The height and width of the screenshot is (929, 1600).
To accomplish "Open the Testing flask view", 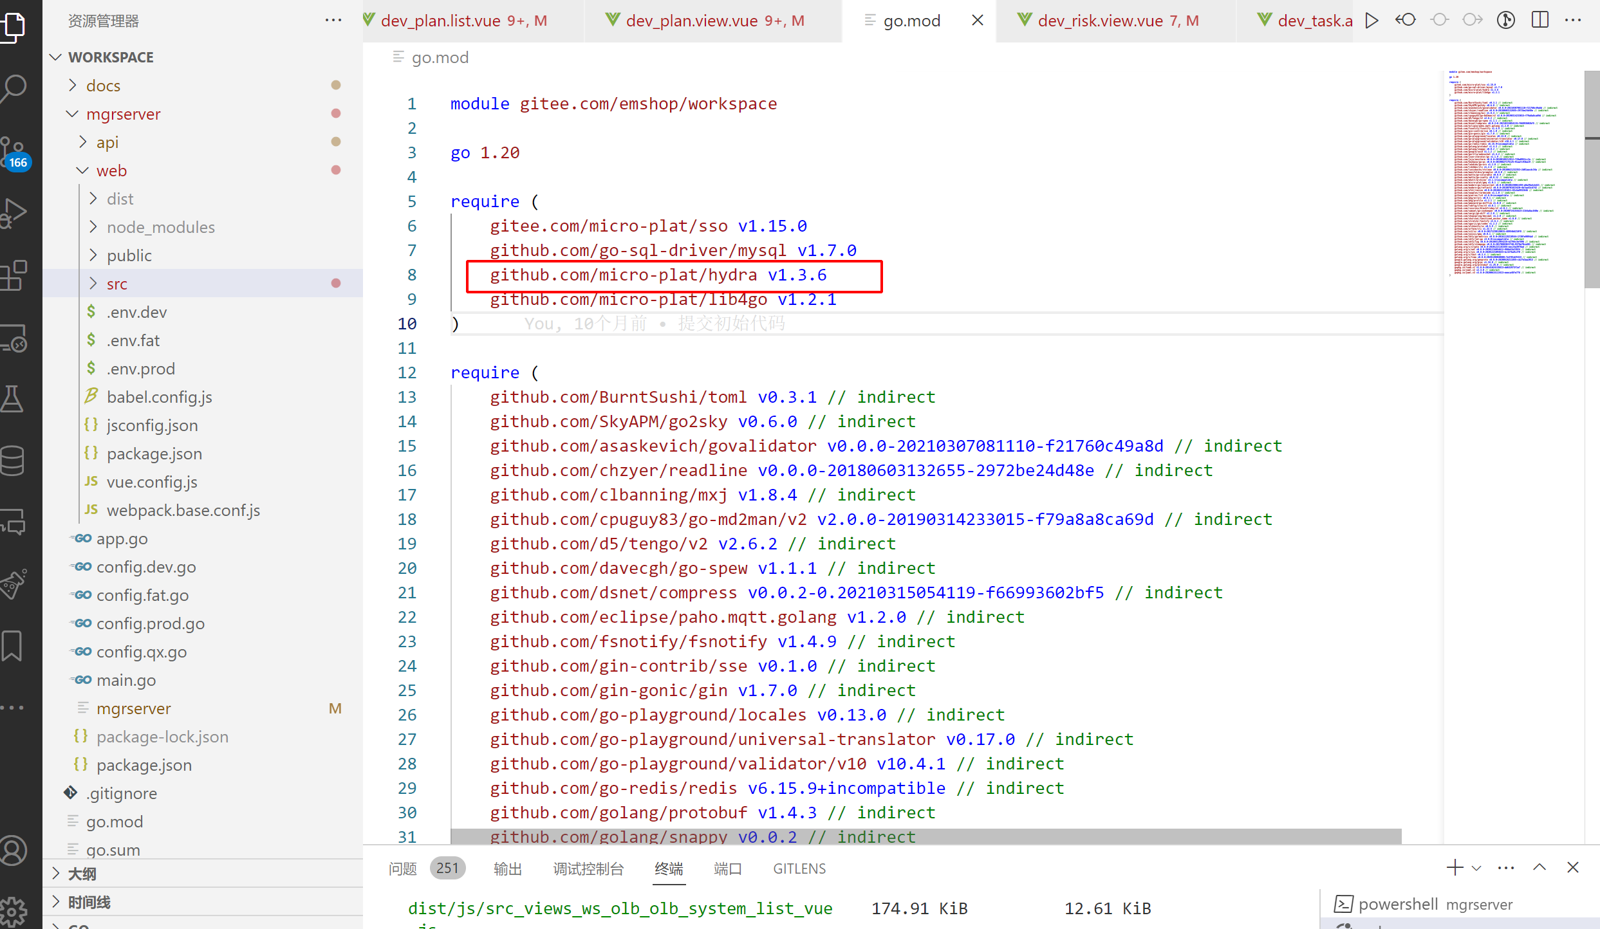I will (13, 399).
